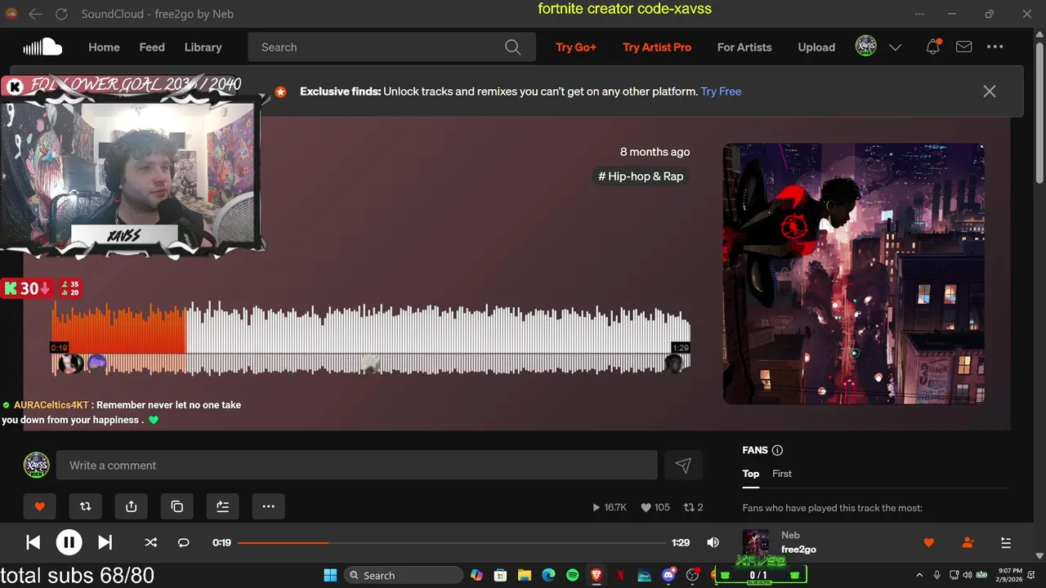Open Microsoft Edge from the taskbar

548,575
